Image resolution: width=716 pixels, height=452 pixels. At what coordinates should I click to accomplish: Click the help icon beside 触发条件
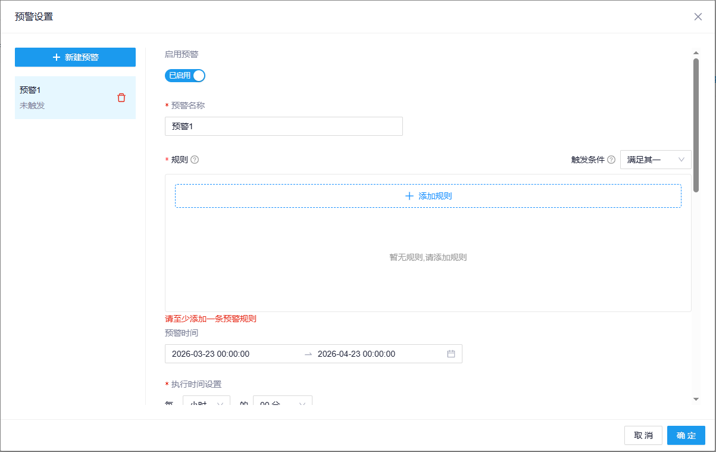pyautogui.click(x=611, y=159)
